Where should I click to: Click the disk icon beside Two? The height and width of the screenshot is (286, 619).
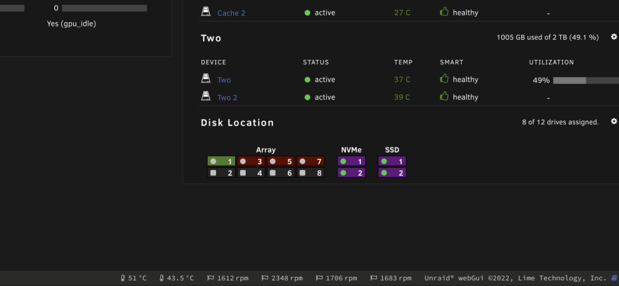coord(206,79)
